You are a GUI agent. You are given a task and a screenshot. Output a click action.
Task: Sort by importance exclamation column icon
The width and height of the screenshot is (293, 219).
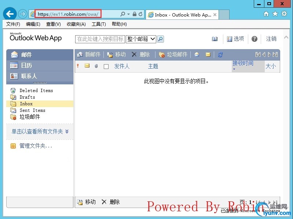tap(78, 66)
